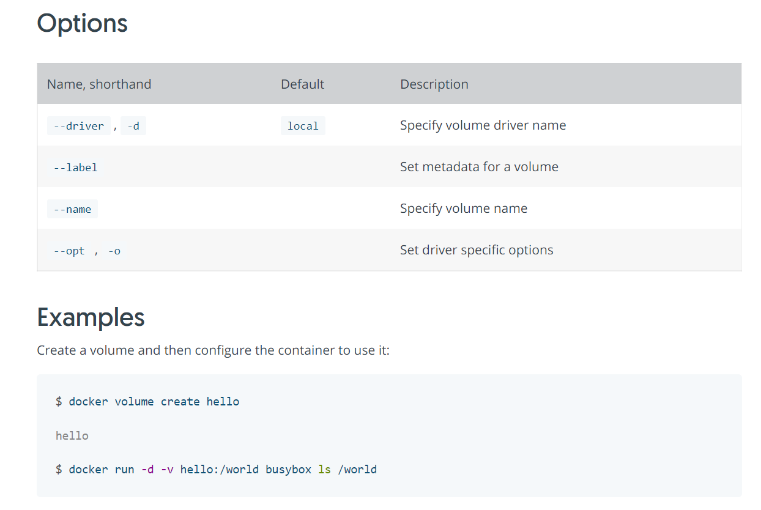
Task: Click the -d shorthand code tag
Action: tap(133, 126)
